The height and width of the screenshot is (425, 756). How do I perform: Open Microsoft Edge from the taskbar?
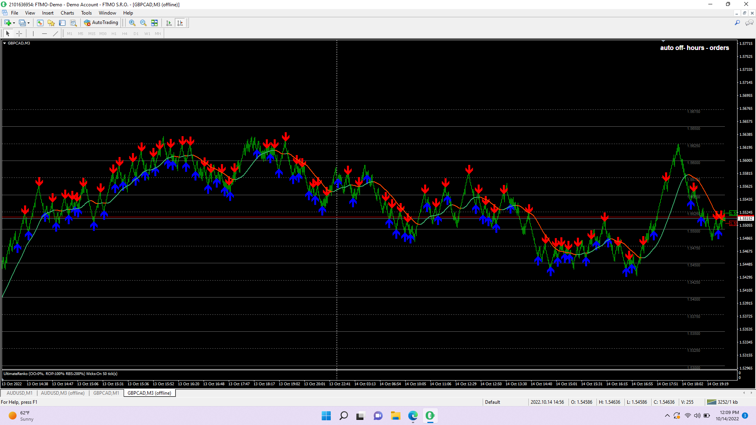pos(413,416)
